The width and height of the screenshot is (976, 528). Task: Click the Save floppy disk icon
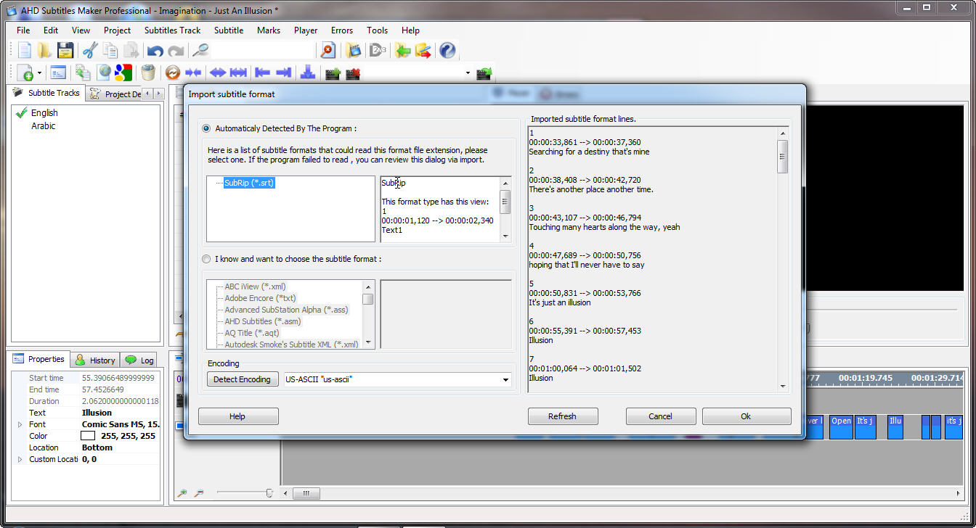[65, 50]
